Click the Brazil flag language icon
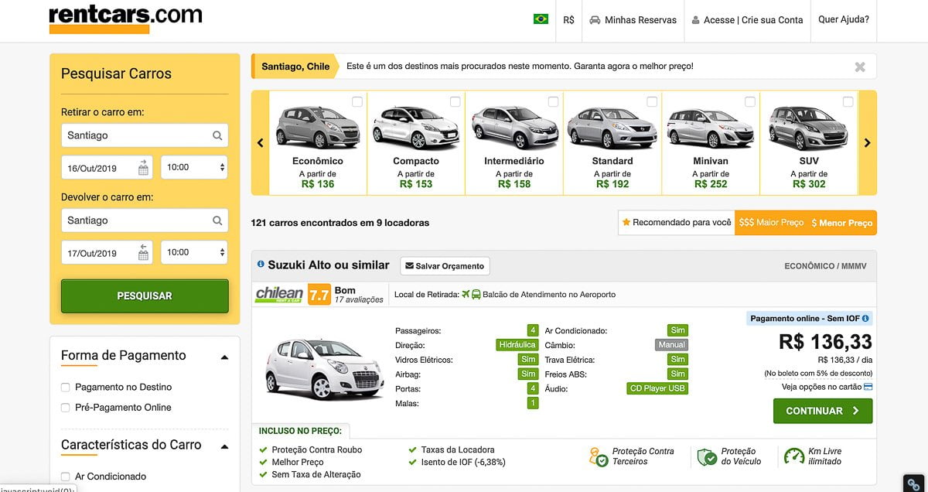 click(541, 19)
